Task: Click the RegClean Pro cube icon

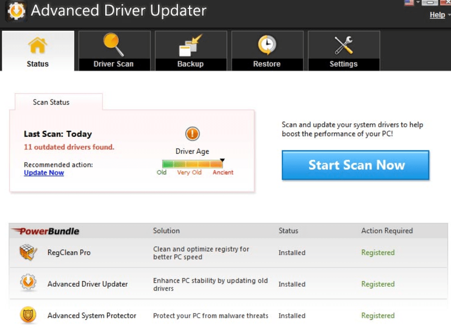Action: tap(28, 252)
